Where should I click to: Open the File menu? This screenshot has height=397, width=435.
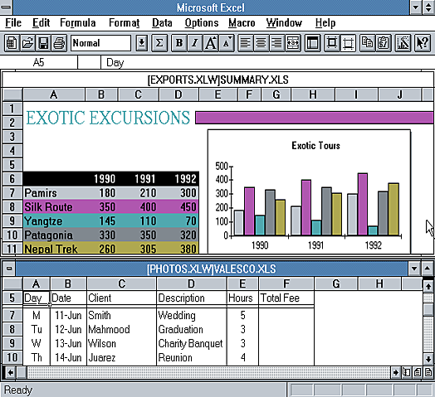pos(13,23)
